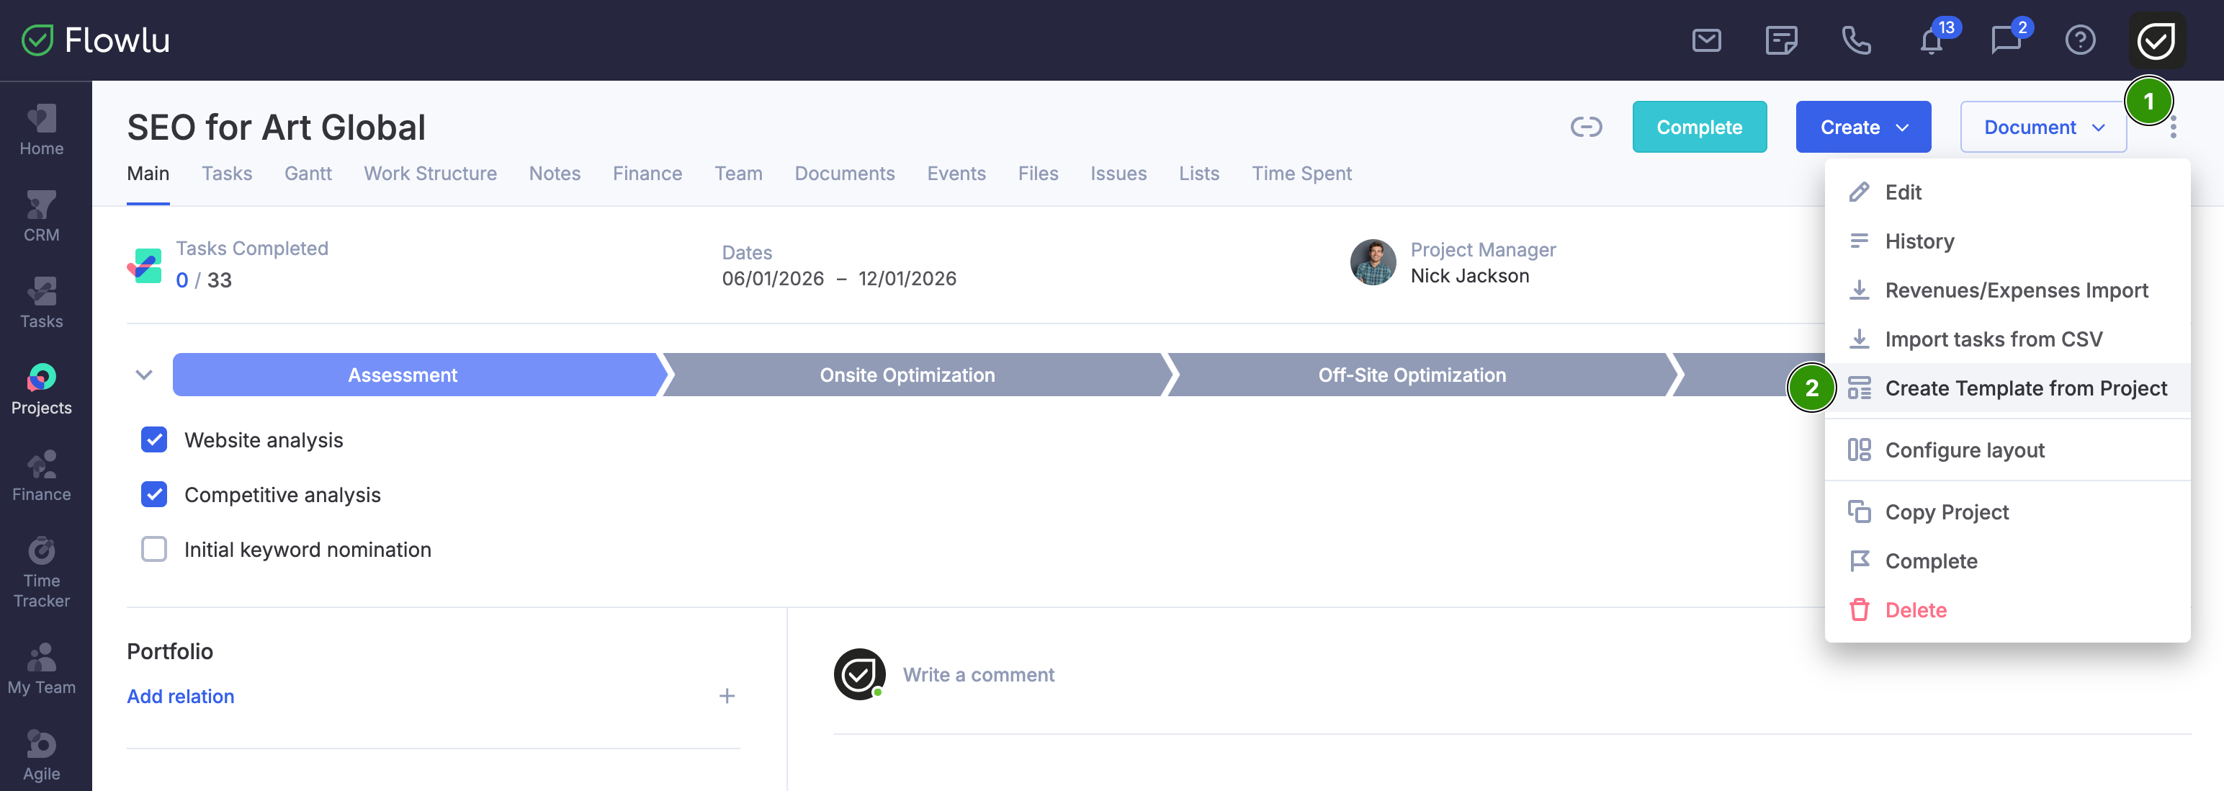Open the user profile avatar menu

click(x=2156, y=40)
